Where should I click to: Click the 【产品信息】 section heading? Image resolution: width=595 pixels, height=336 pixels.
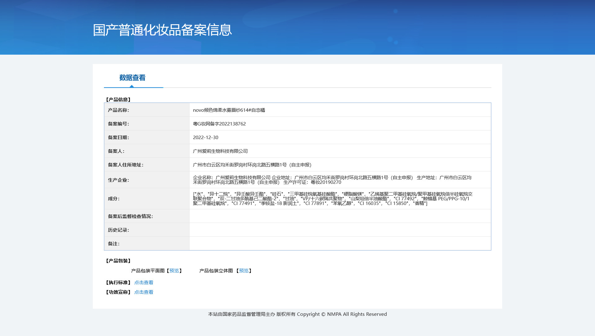coord(118,100)
